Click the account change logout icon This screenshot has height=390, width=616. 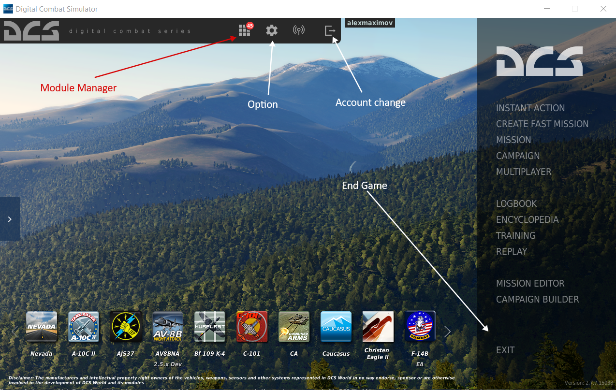[330, 31]
